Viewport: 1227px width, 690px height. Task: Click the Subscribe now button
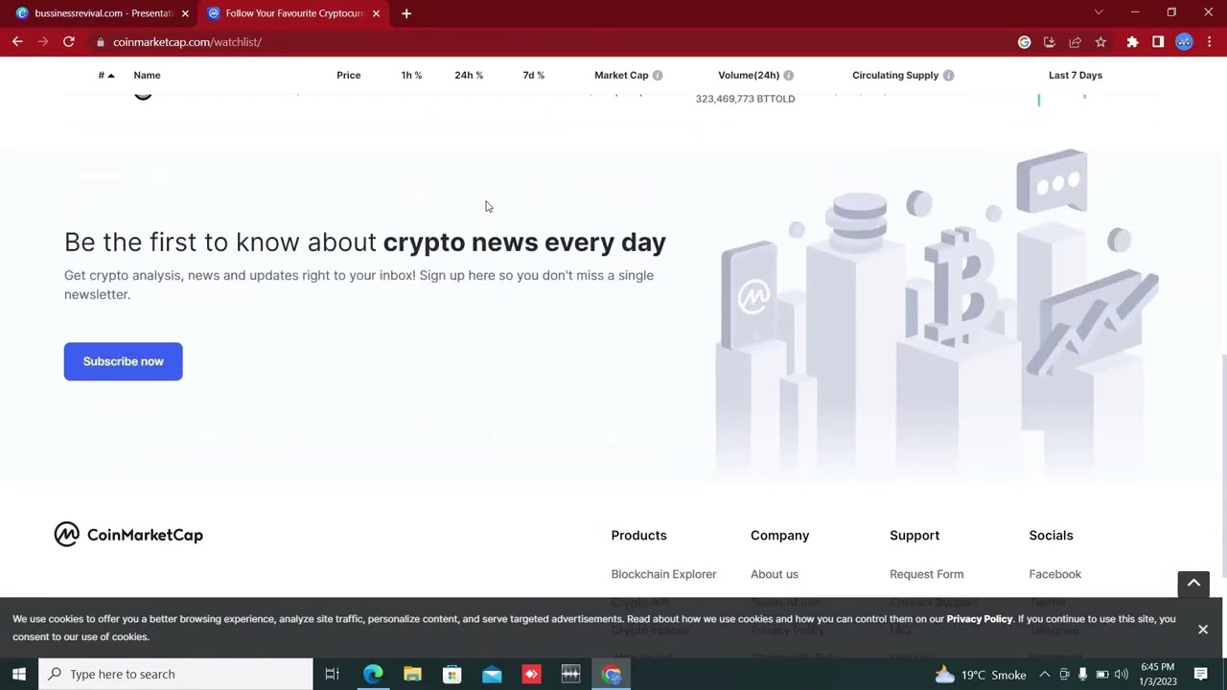[123, 361]
